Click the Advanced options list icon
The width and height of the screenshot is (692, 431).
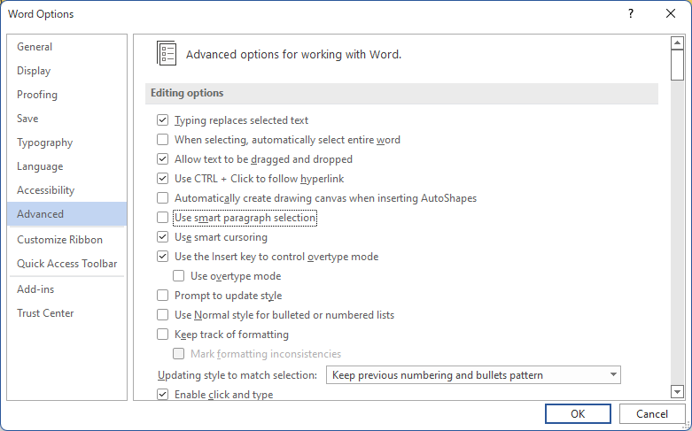(x=167, y=54)
